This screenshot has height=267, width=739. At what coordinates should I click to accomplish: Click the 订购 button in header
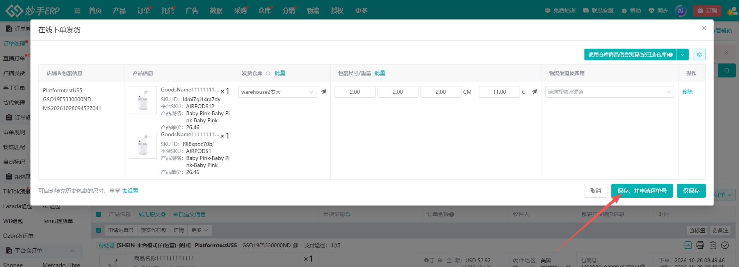pos(707,11)
